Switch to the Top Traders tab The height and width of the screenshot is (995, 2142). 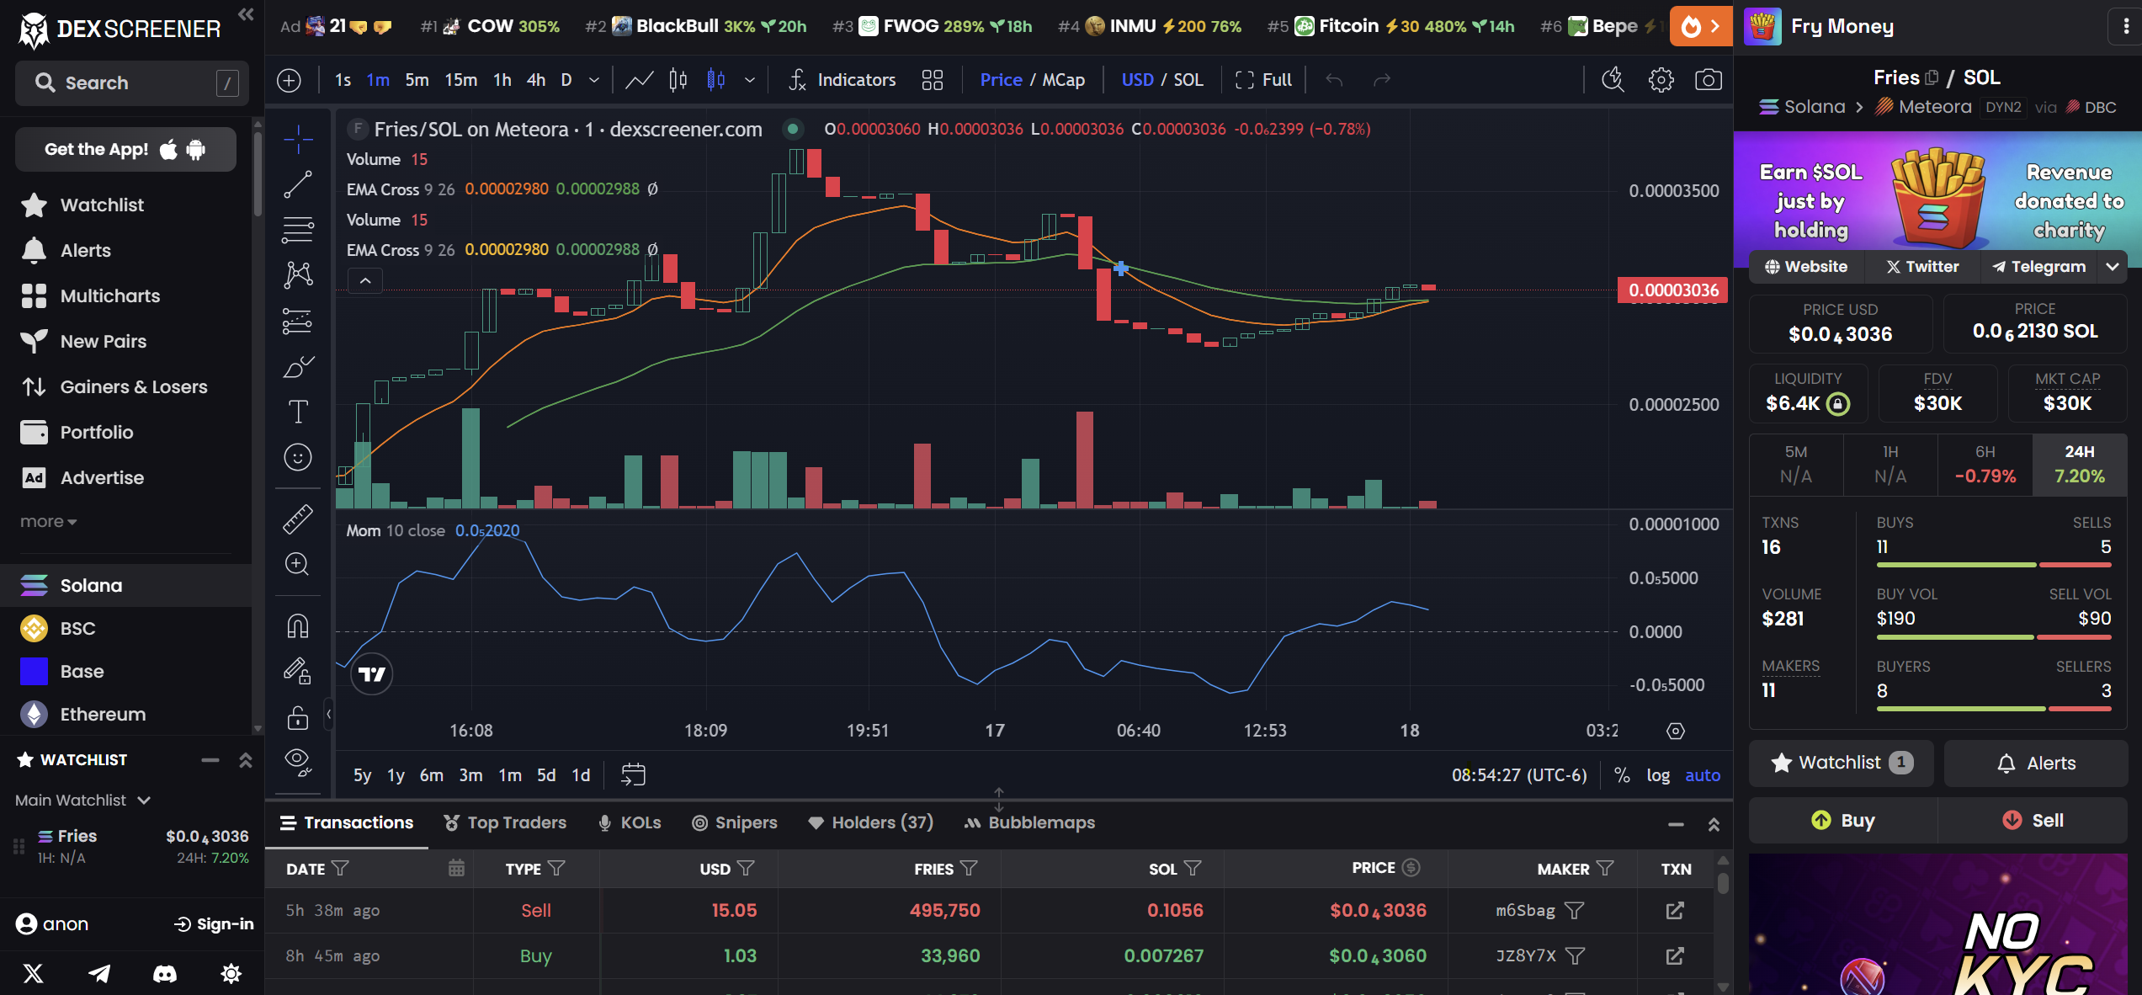coord(505,822)
